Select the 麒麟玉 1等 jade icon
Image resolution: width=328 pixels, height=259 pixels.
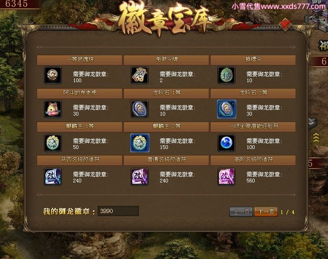[x=53, y=143]
